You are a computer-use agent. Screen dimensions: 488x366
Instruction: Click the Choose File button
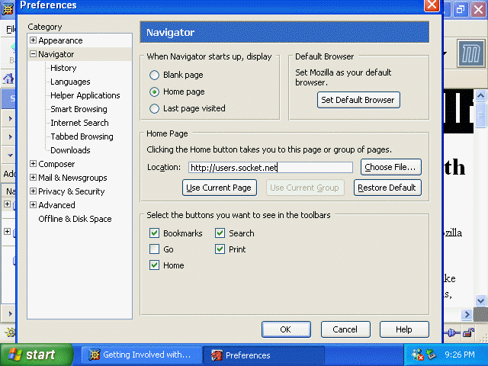[x=391, y=167]
